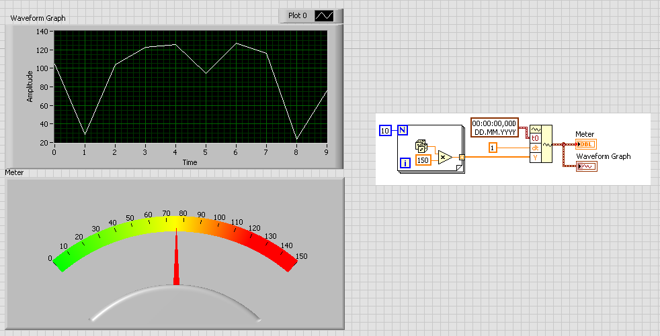Click the Build Waveform function node
660x336 pixels.
pyautogui.click(x=541, y=144)
